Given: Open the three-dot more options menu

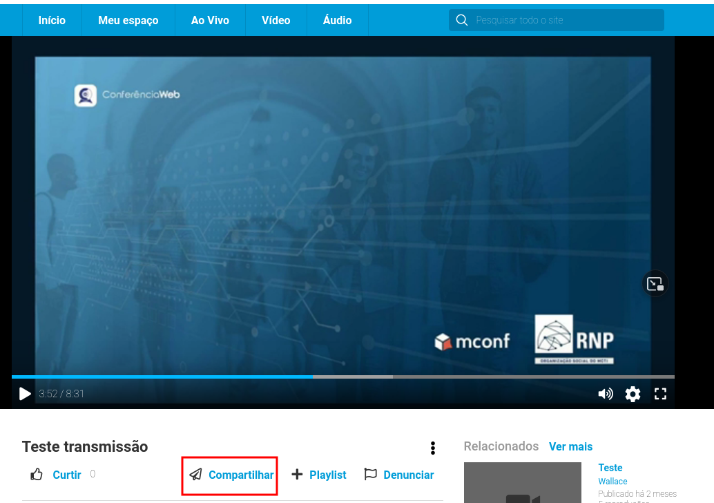Looking at the screenshot, I should click(x=432, y=448).
